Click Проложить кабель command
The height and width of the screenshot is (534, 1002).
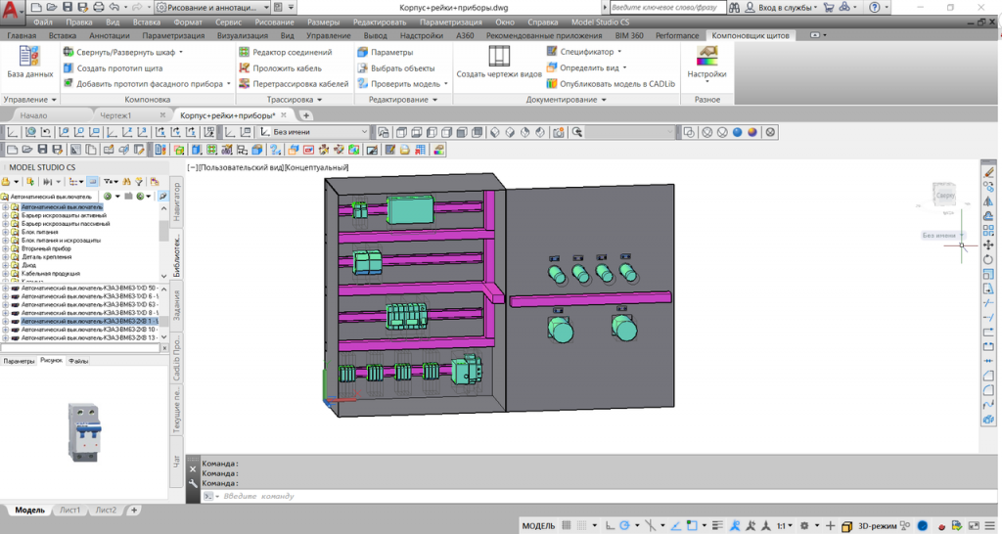point(281,67)
